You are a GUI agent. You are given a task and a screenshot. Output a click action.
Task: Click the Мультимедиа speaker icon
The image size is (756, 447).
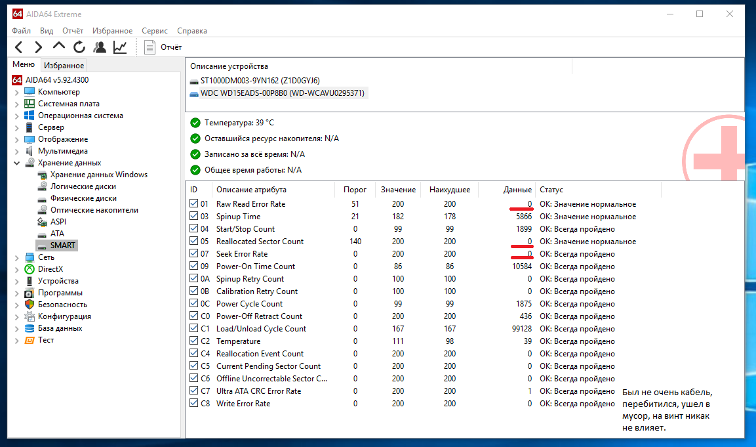30,151
